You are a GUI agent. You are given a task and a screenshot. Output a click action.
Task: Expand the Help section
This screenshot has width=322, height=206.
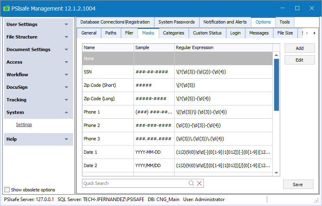coord(39,139)
